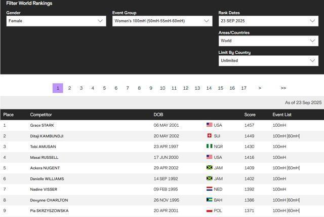Image resolution: width=324 pixels, height=217 pixels.
Task: Click the Nigeria flag icon
Action: [x=209, y=147]
